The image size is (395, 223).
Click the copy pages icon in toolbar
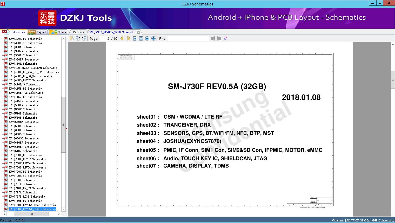(72, 38)
